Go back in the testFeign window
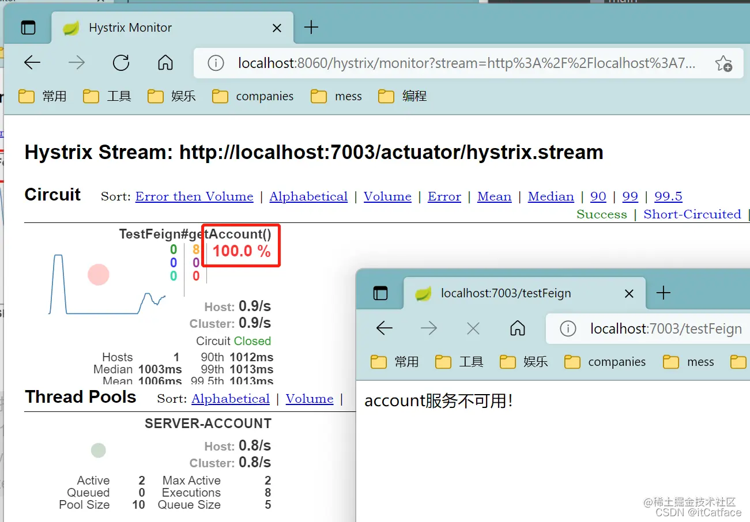Image resolution: width=750 pixels, height=522 pixels. pyautogui.click(x=385, y=328)
